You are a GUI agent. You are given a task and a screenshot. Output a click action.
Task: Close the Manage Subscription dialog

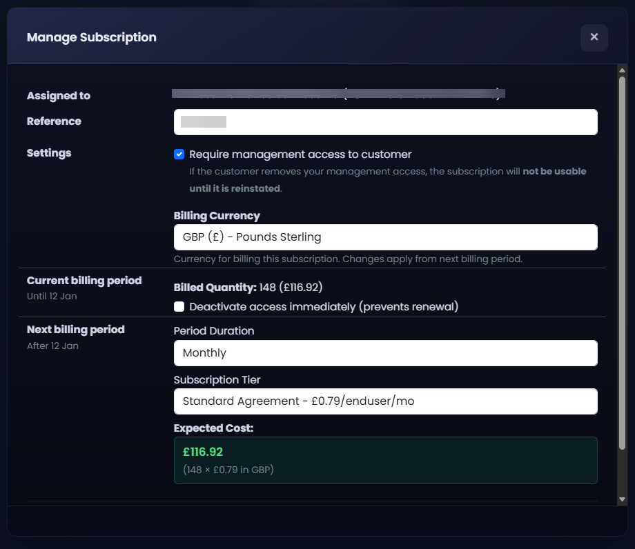point(594,37)
